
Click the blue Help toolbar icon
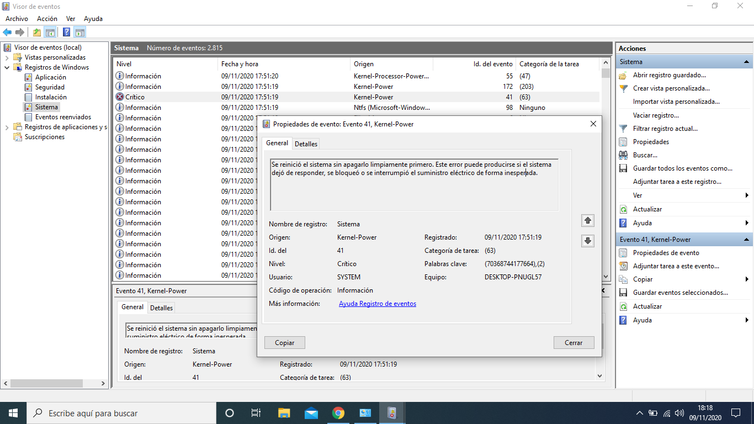[66, 32]
